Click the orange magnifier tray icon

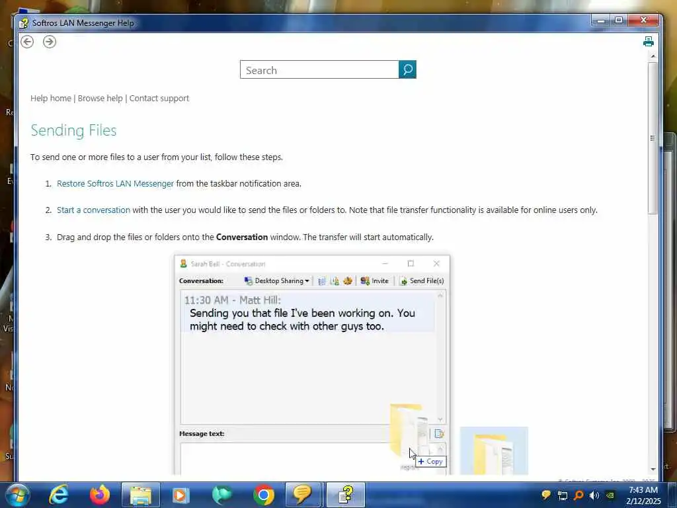click(x=578, y=495)
